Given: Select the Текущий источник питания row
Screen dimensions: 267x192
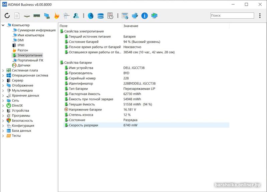Looking at the screenshot, I should [x=147, y=37].
